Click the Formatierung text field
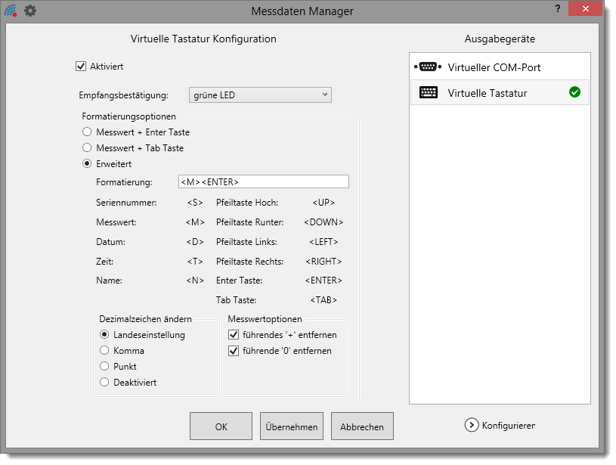 point(263,181)
